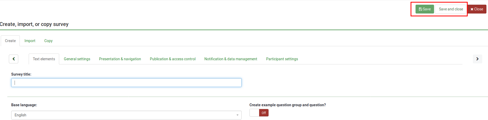Screen dimensions: 488x120
Task: Switch to the Copy tab
Action: click(x=48, y=41)
